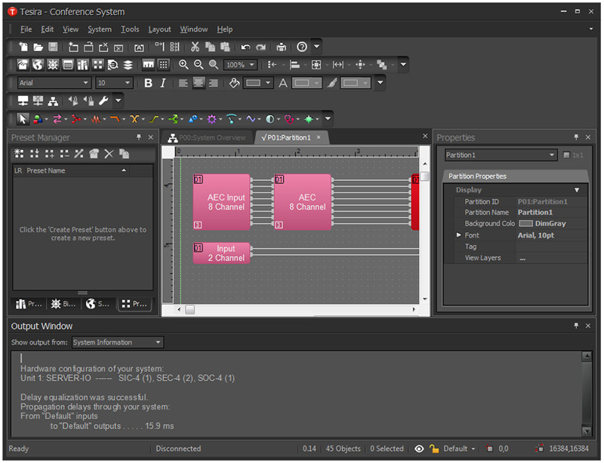Open a file with the folder icon
Screen dimensions: 604x463
coord(39,47)
